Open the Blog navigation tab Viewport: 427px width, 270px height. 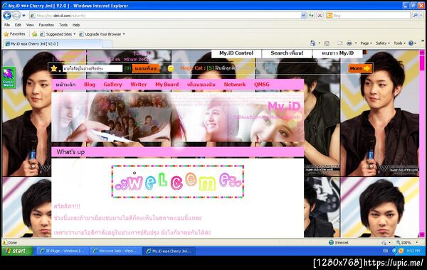coord(90,85)
